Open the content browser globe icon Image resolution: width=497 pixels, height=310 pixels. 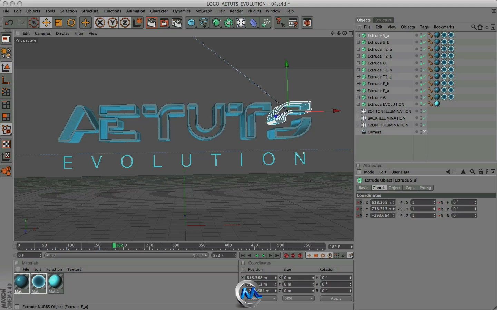(307, 23)
